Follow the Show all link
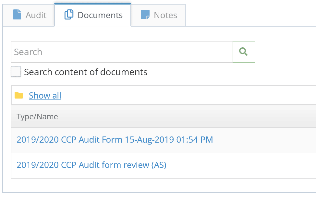 point(45,96)
